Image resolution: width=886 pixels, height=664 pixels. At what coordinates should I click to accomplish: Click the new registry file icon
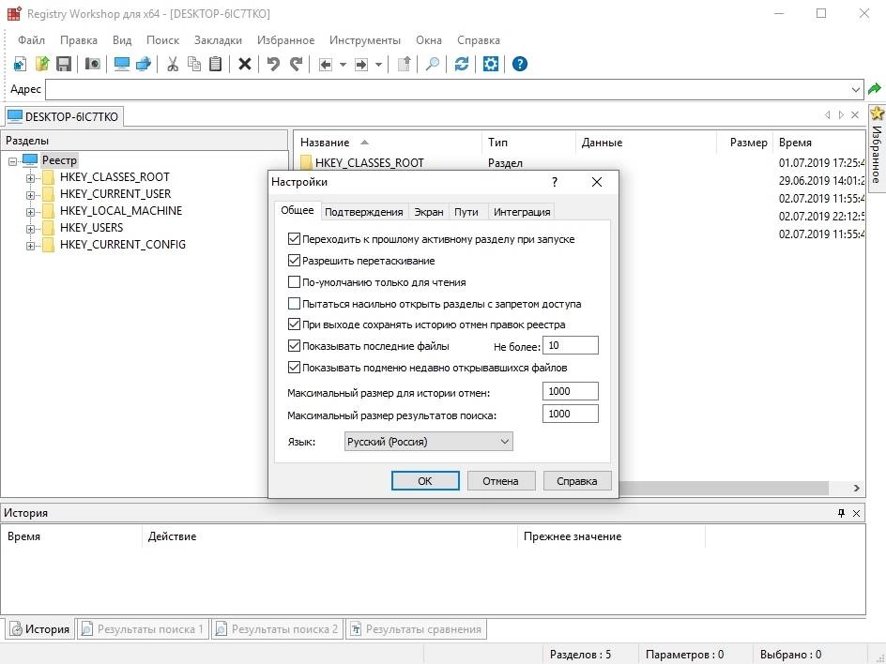tap(20, 64)
